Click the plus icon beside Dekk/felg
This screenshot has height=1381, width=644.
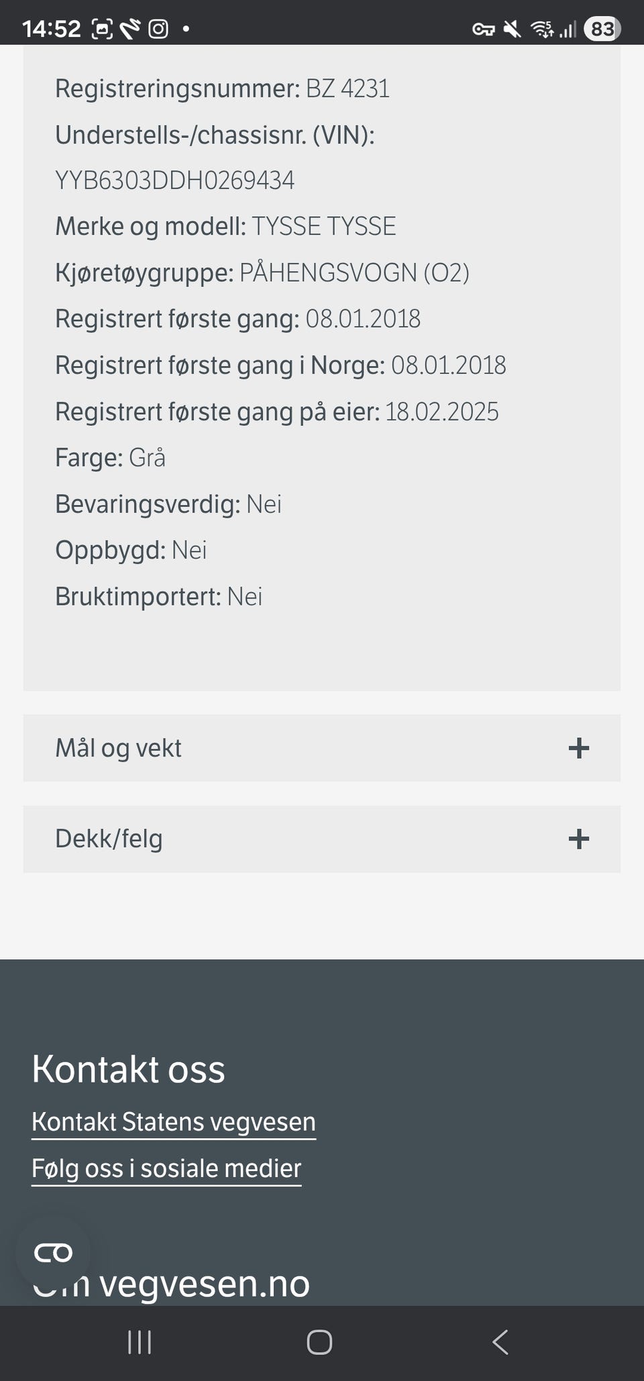point(578,839)
